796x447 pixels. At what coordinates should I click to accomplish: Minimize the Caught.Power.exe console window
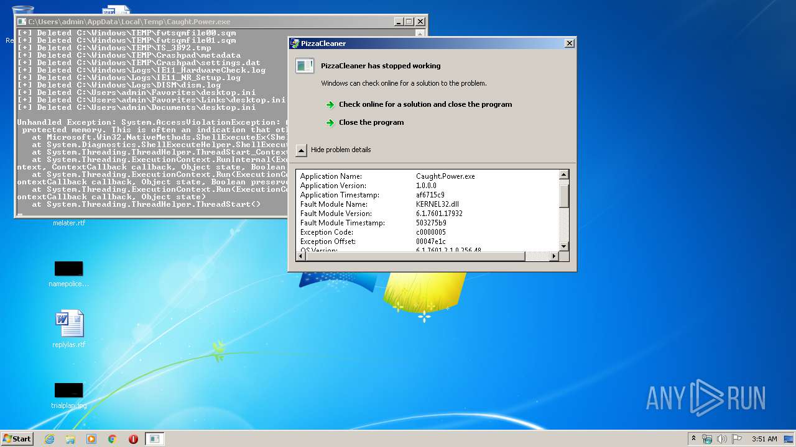tap(399, 22)
